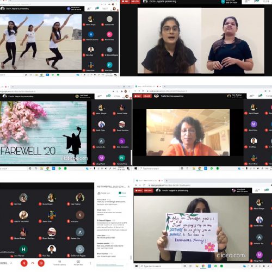The image size is (272, 272).
Task: Close the farewell chat side panel
Action: [x=128, y=187]
